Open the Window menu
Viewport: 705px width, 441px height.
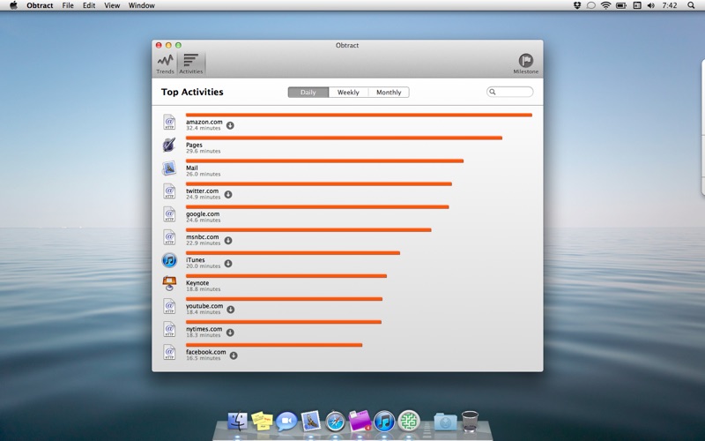pyautogui.click(x=142, y=5)
